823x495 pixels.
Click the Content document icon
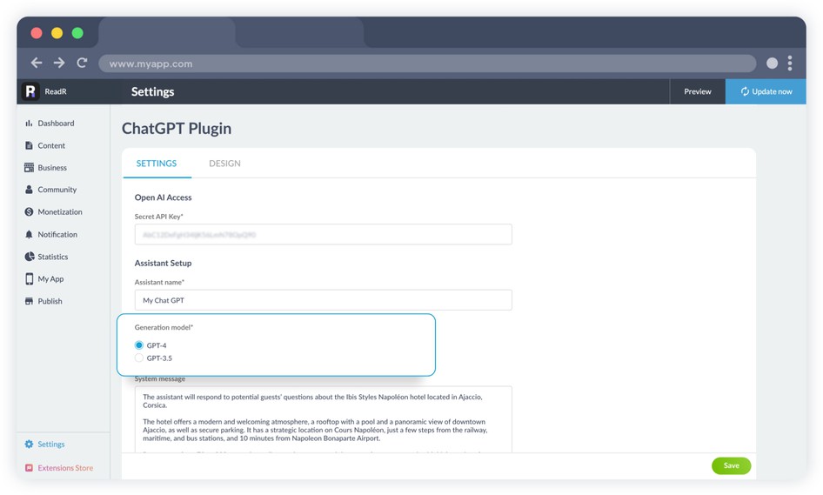click(x=29, y=145)
